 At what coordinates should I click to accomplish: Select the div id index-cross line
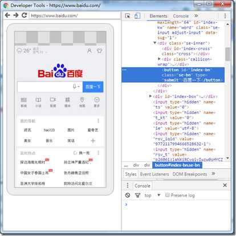pyautogui.click(x=187, y=51)
